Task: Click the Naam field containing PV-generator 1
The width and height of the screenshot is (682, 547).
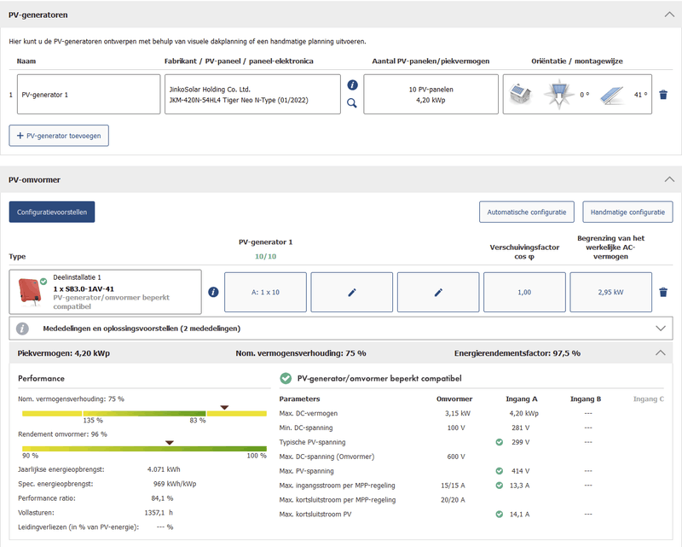Action: pos(89,95)
